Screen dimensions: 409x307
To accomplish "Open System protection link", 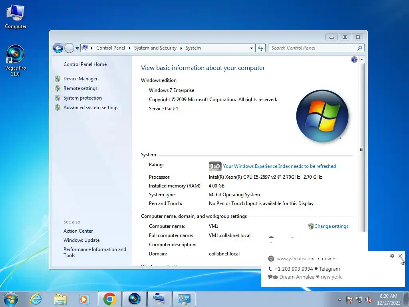I will pos(82,98).
